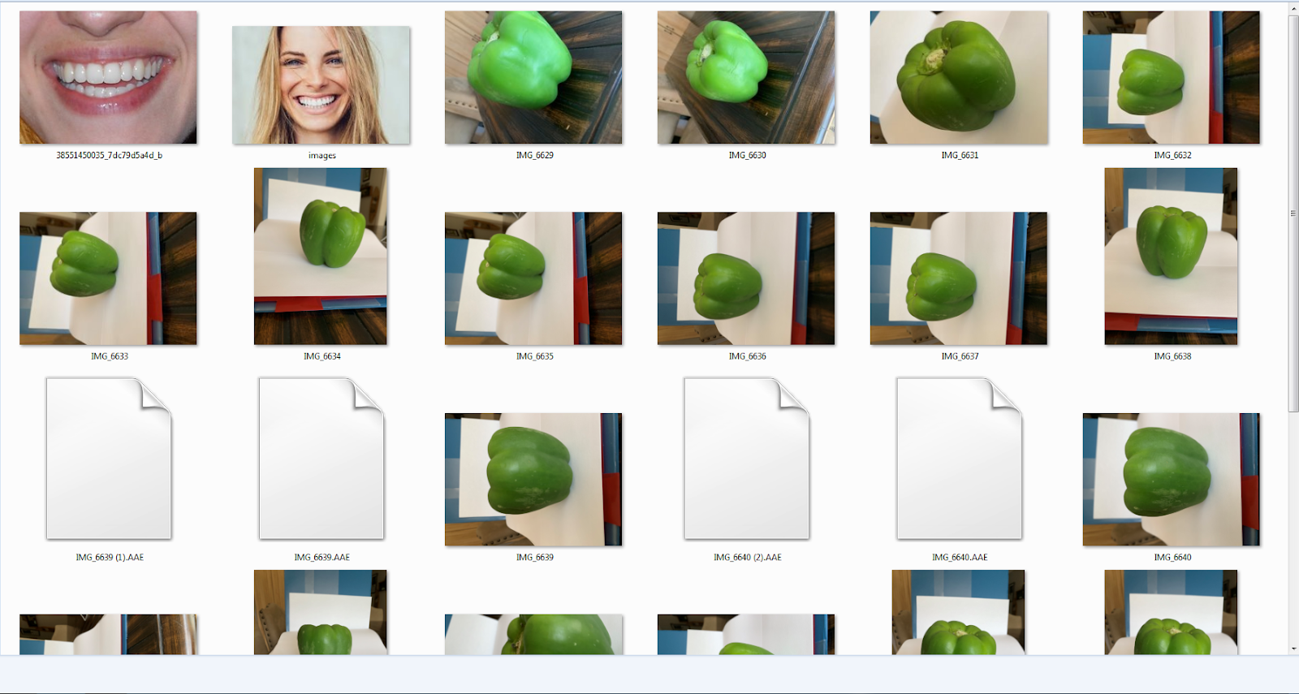
Task: Click the IMG_6640 file name under pepper photo
Action: point(1173,558)
